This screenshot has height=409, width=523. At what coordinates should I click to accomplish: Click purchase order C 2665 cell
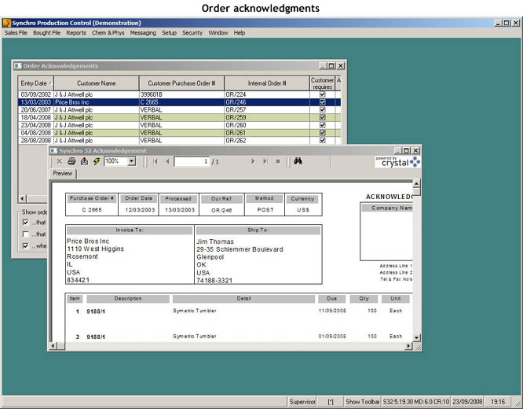(x=181, y=102)
